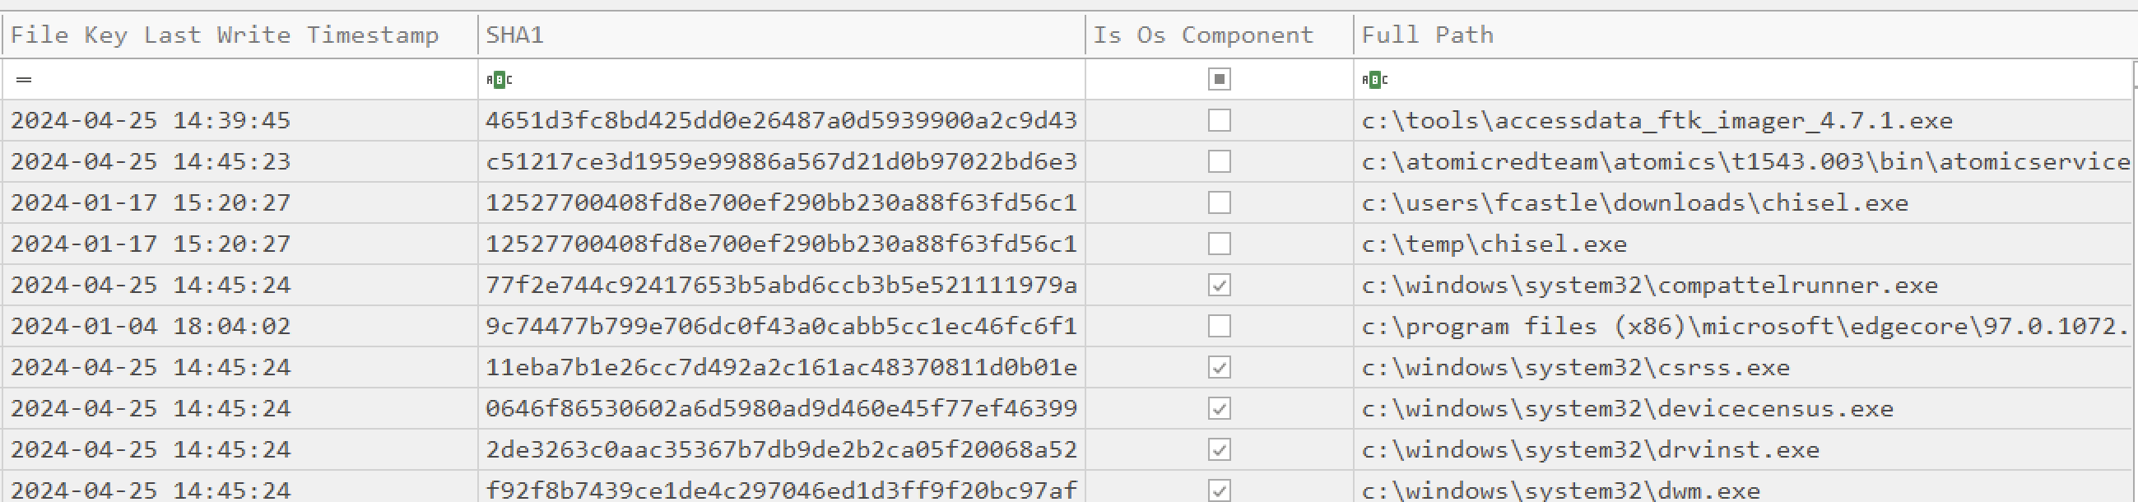Check Is Os Component for ftk_imager row
This screenshot has height=502, width=2138.
(1219, 120)
